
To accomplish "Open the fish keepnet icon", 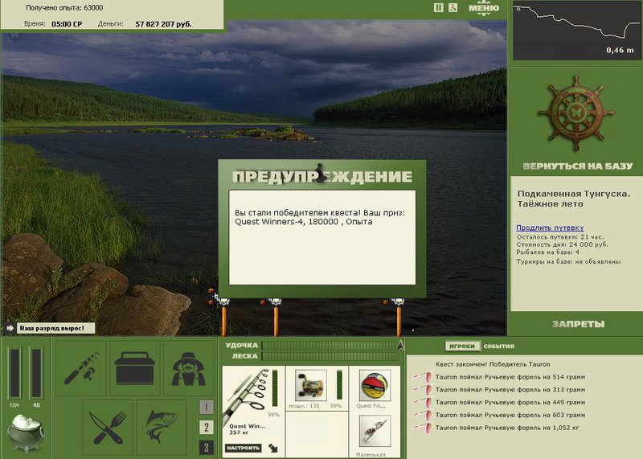I will tap(162, 427).
